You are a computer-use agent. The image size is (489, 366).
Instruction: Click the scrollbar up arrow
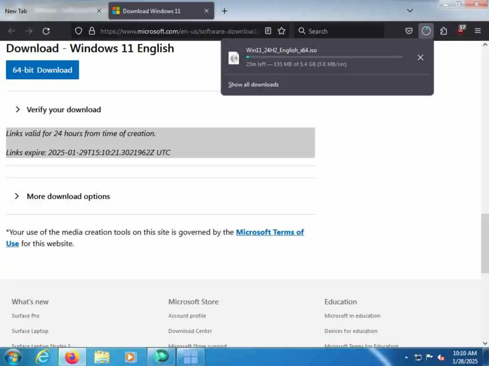(x=485, y=44)
